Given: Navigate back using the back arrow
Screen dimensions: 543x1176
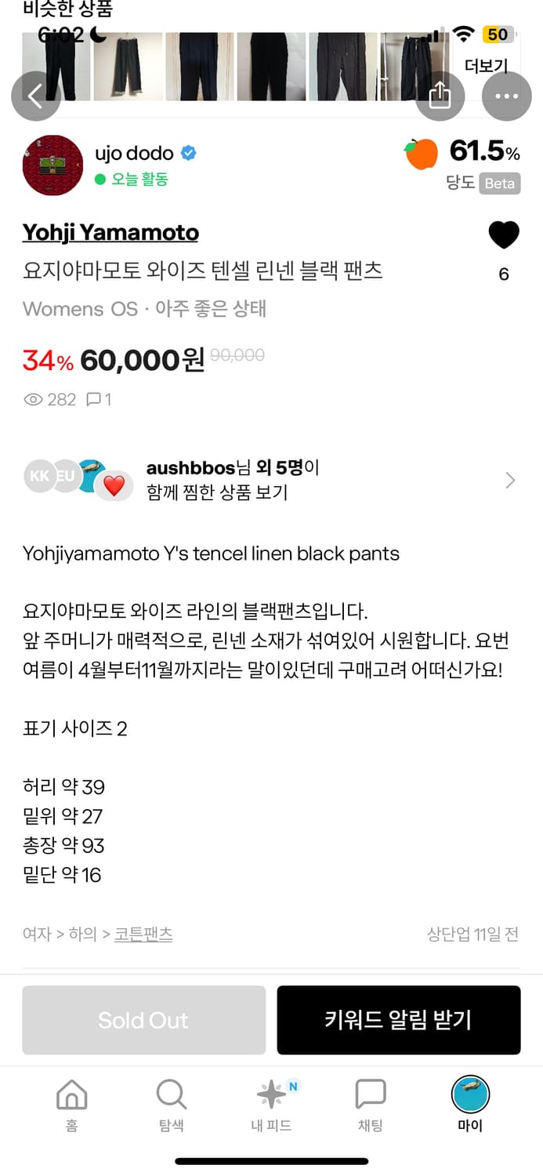Looking at the screenshot, I should click(35, 96).
